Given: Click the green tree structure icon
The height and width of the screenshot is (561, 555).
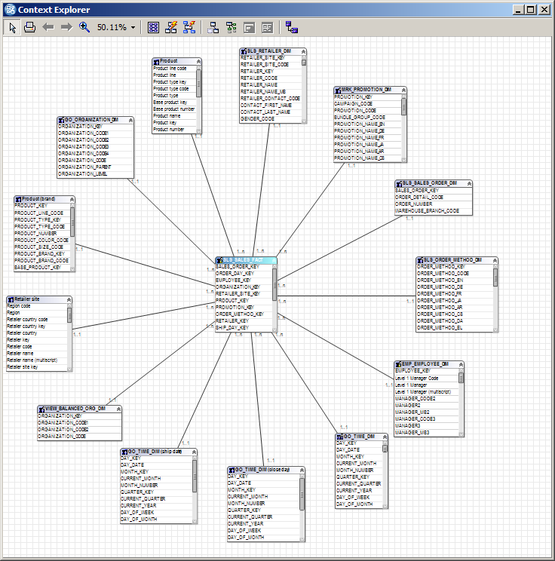Looking at the screenshot, I should (232, 28).
